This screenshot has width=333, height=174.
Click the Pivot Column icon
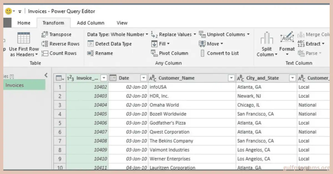click(x=154, y=53)
